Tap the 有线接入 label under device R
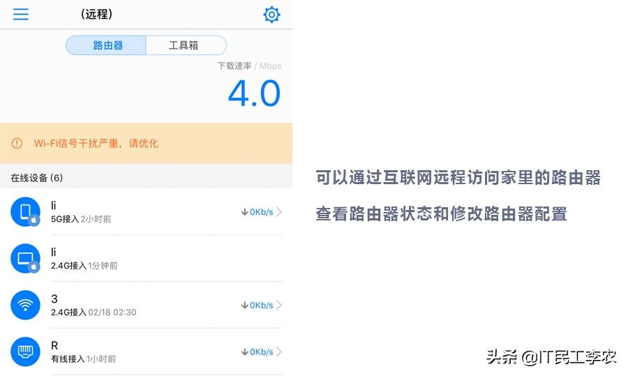 [x=68, y=359]
